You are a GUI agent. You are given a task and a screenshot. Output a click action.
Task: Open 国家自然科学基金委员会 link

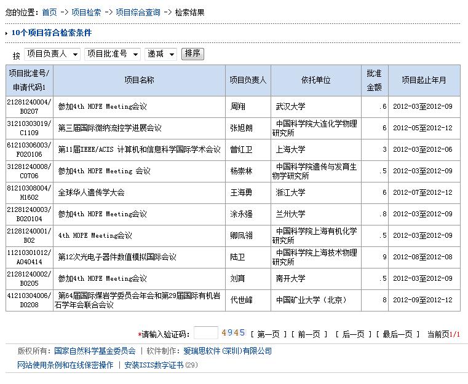coord(95,351)
